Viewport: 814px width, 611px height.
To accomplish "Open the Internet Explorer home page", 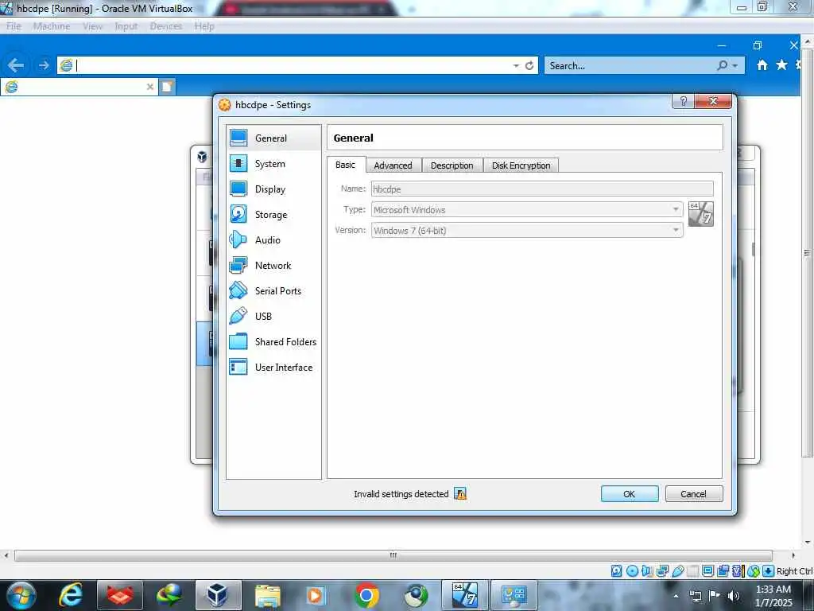I will (x=762, y=65).
